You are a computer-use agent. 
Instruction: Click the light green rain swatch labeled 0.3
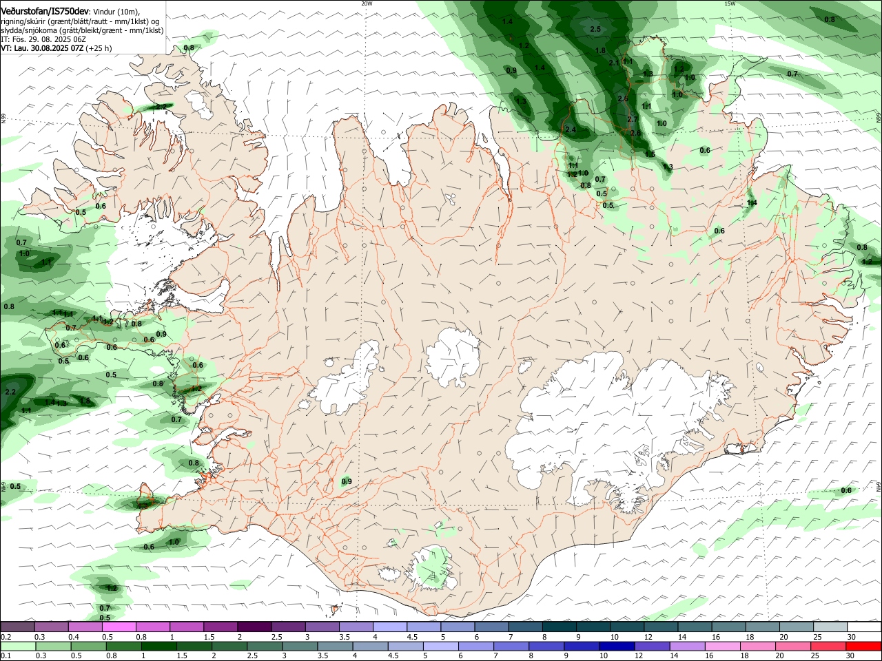53,646
